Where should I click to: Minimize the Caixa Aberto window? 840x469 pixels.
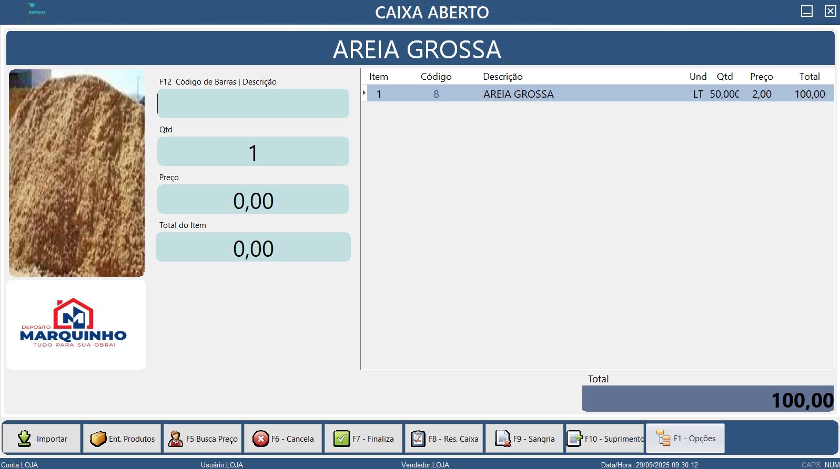click(x=806, y=11)
